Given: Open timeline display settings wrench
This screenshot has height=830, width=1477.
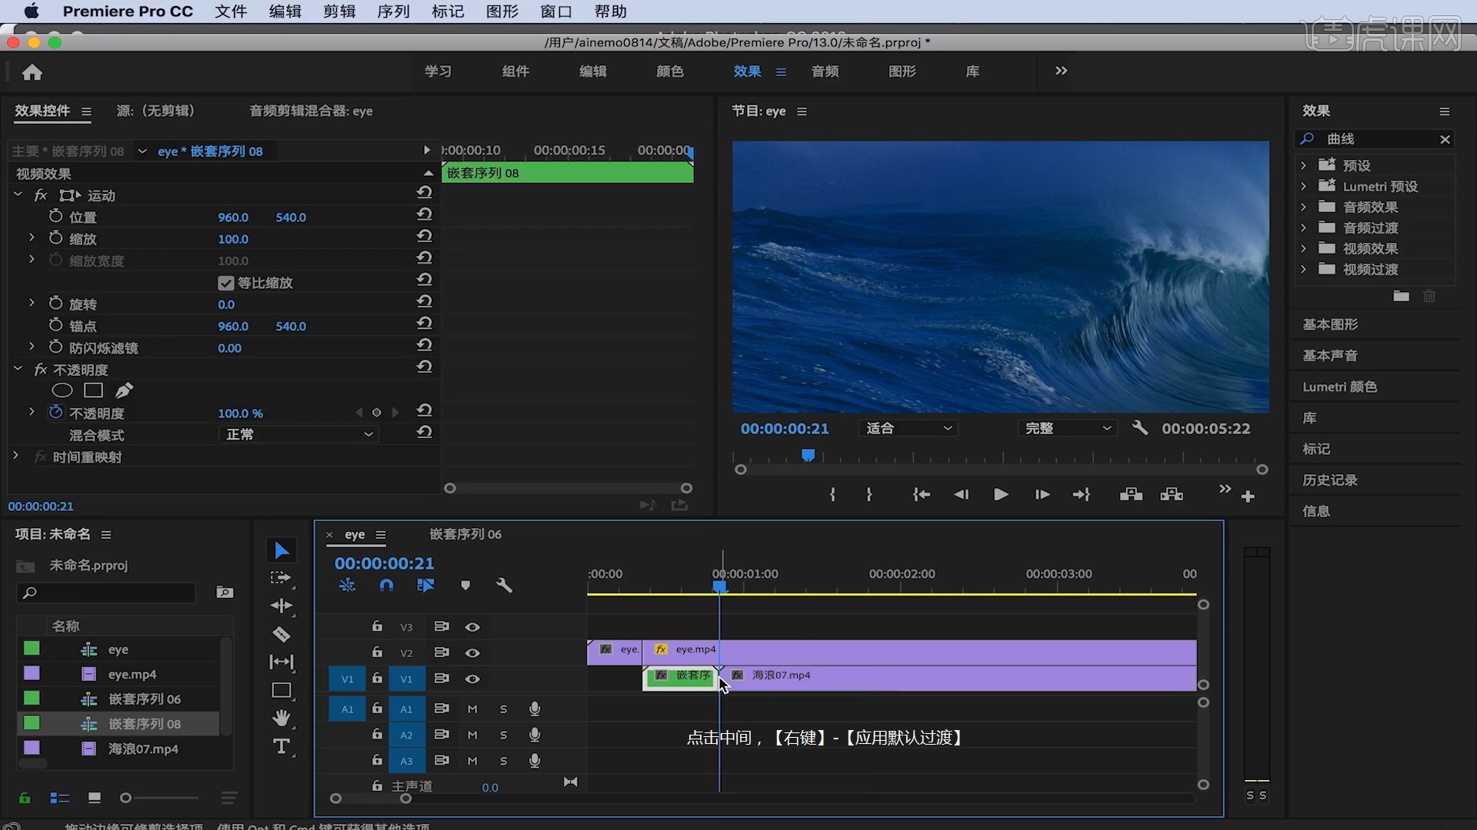Looking at the screenshot, I should [x=505, y=586].
